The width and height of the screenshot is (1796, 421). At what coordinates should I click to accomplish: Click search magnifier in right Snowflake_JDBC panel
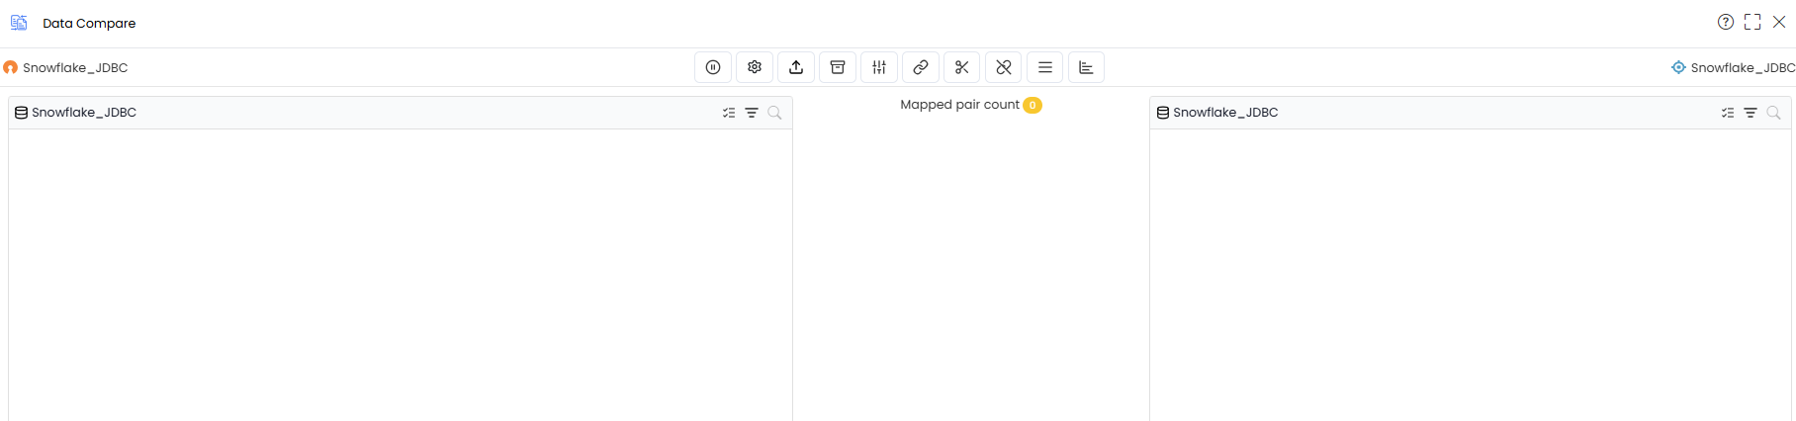coord(1773,113)
